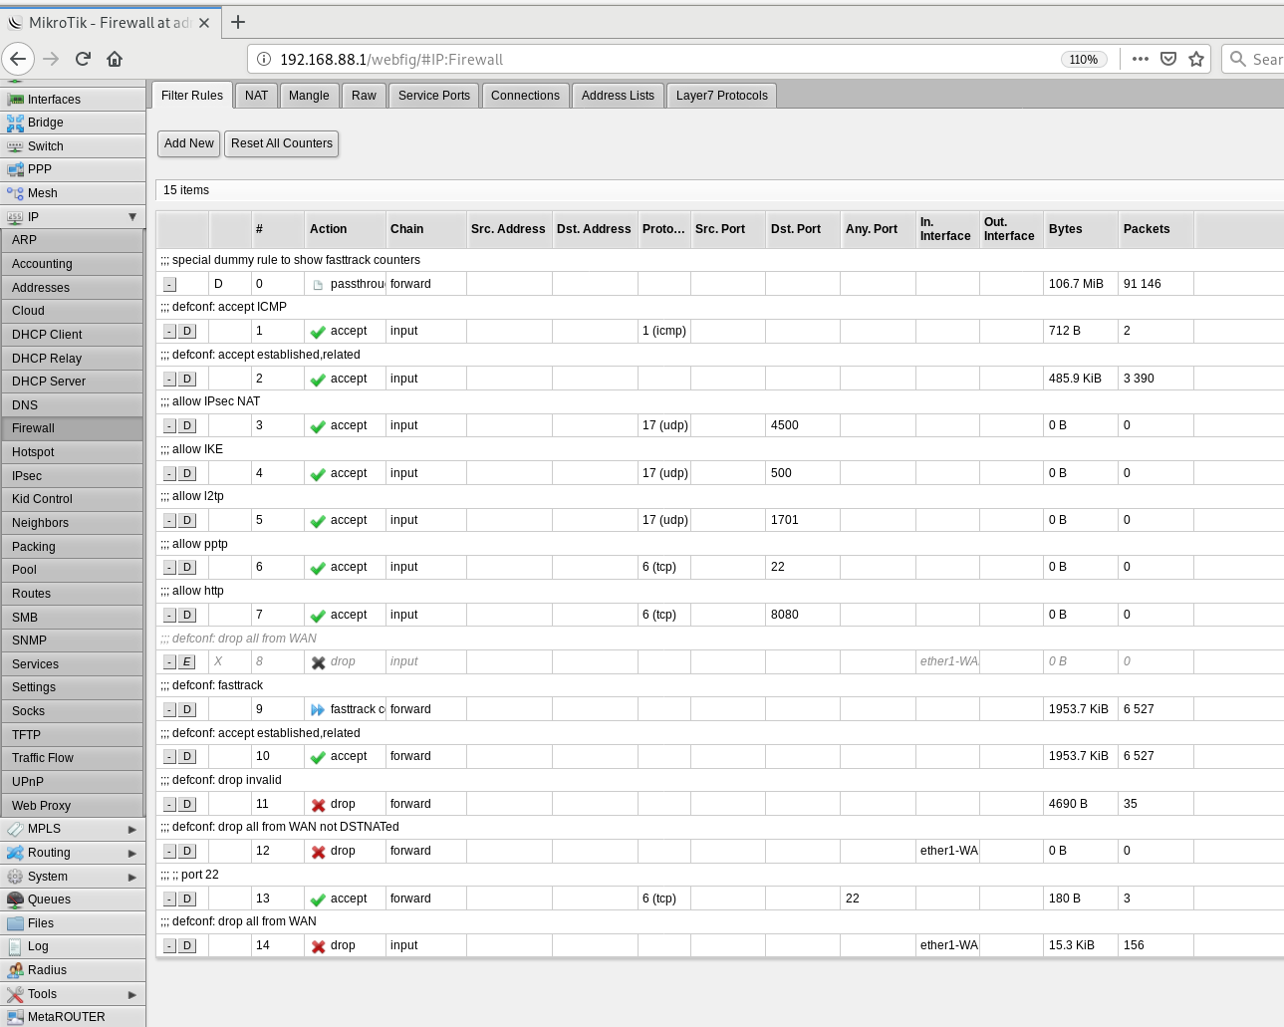The width and height of the screenshot is (1284, 1027).
Task: Expand the MPLS submenu arrow
Action: point(132,830)
